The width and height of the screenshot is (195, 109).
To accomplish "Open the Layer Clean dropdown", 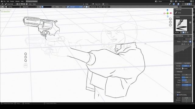I will point(186,7).
